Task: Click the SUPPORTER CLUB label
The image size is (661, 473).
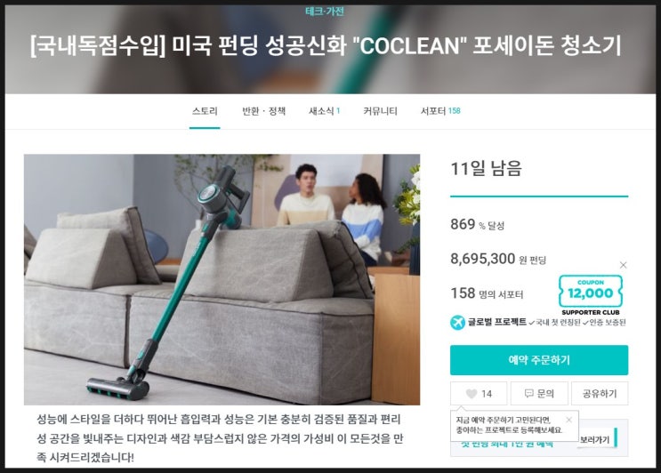Action: (591, 313)
